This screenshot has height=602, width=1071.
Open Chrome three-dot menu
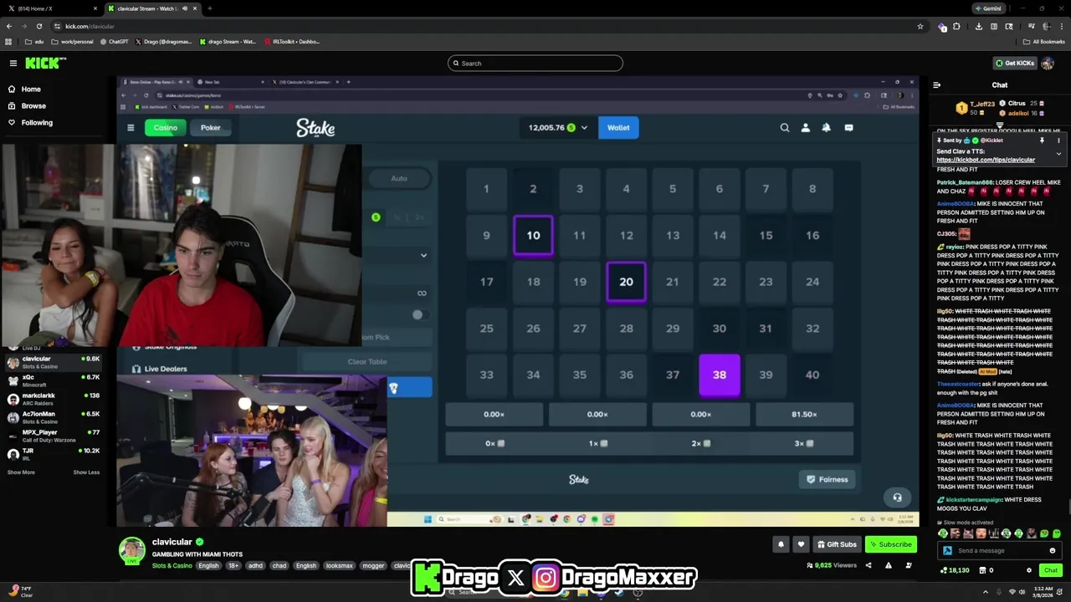pos(1060,26)
